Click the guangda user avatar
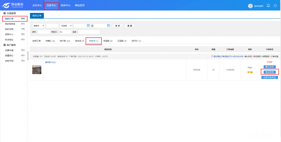The width and height of the screenshot is (281, 142). [x=250, y=6]
